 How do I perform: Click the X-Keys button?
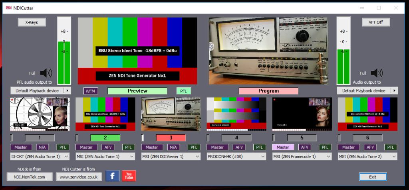(x=32, y=22)
